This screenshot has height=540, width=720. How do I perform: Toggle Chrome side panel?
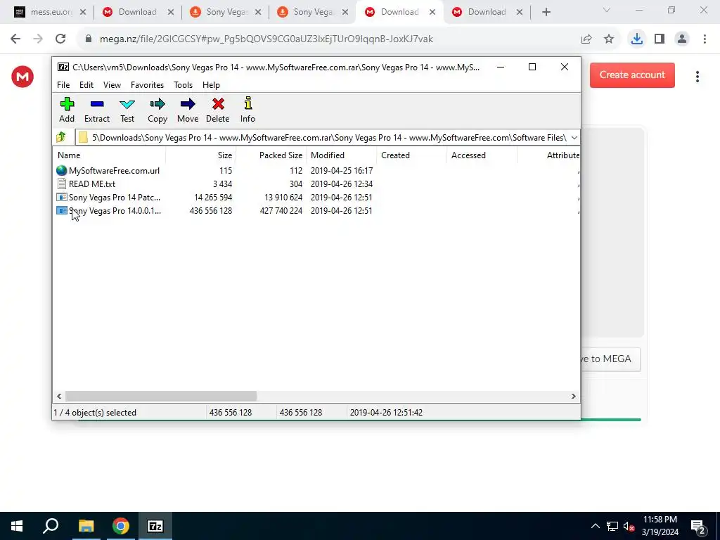tap(660, 39)
